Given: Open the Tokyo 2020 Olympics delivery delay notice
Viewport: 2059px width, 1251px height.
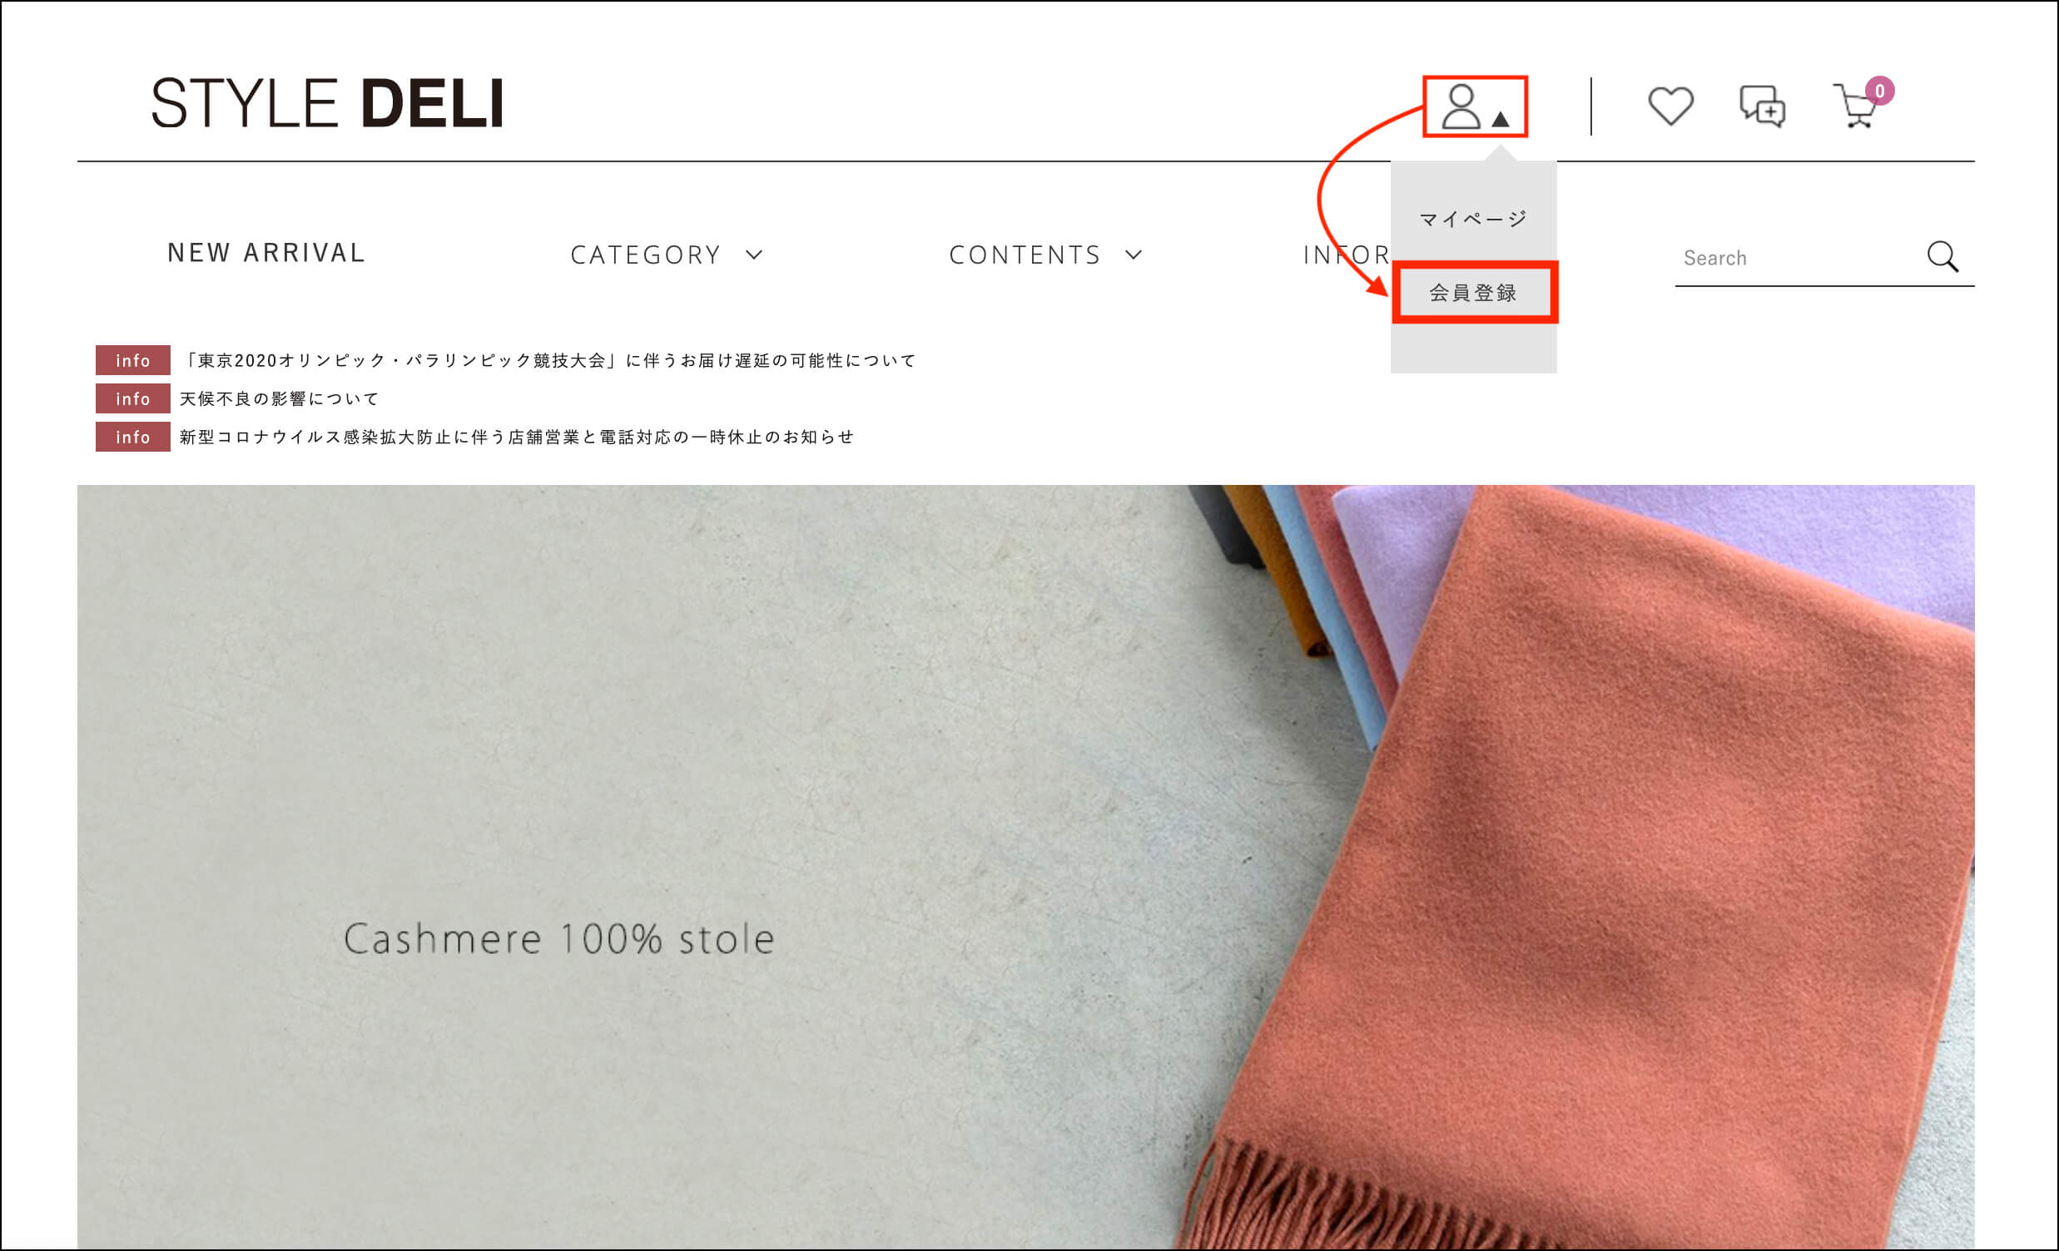Looking at the screenshot, I should [549, 360].
